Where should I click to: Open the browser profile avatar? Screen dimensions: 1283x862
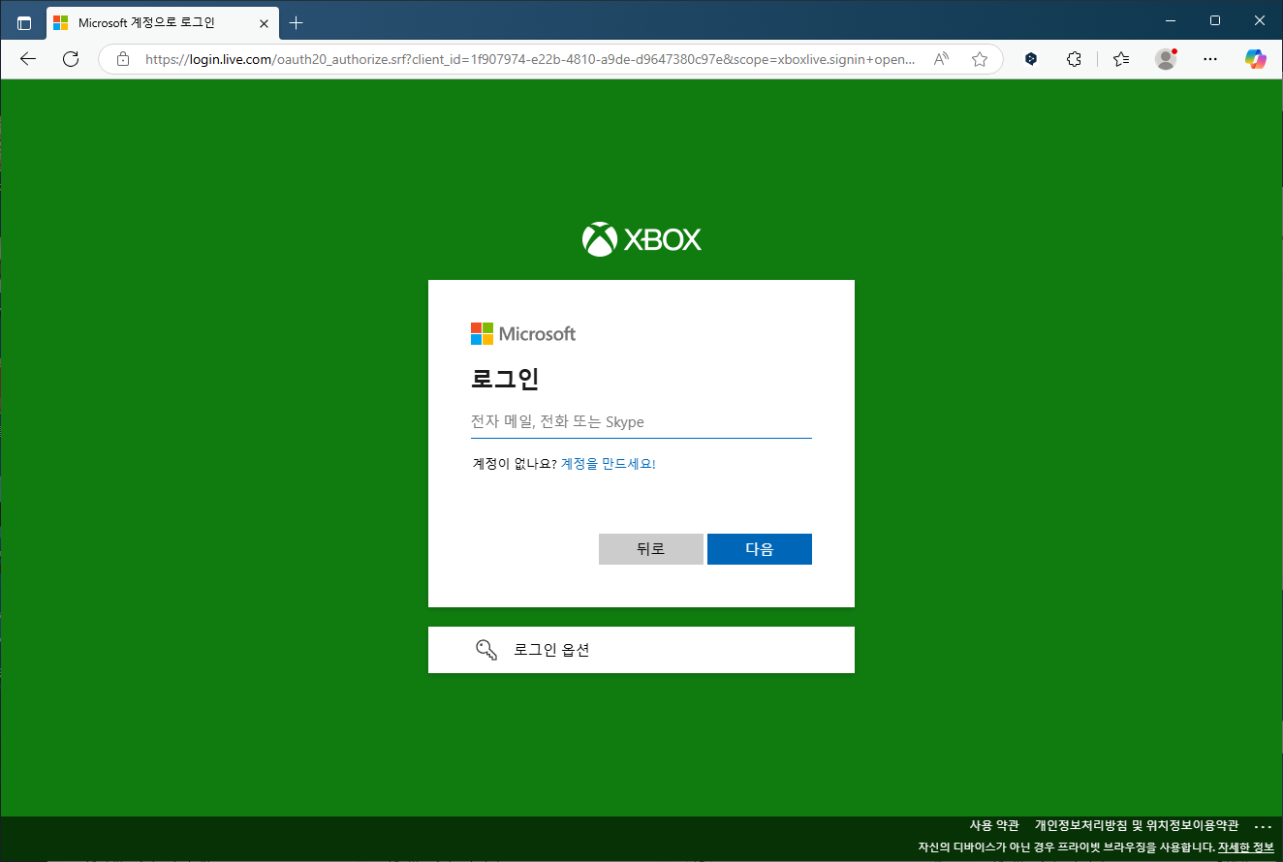(1166, 59)
